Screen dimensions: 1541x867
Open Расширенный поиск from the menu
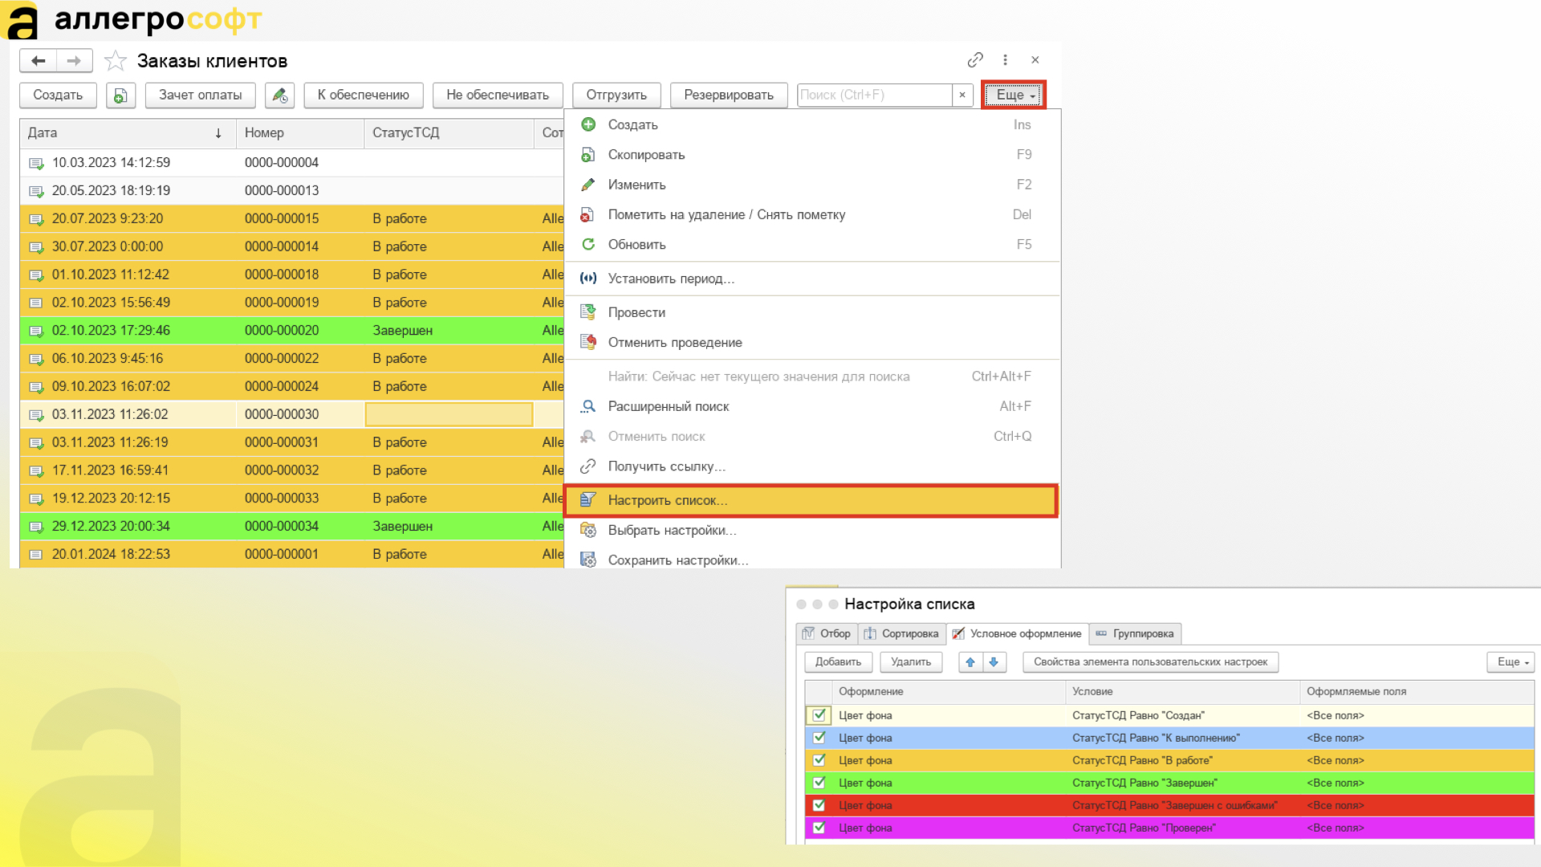coord(811,406)
